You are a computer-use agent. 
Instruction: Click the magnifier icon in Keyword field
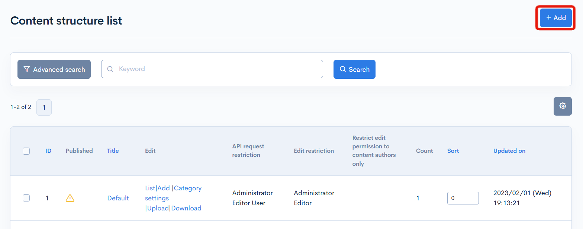pyautogui.click(x=110, y=69)
